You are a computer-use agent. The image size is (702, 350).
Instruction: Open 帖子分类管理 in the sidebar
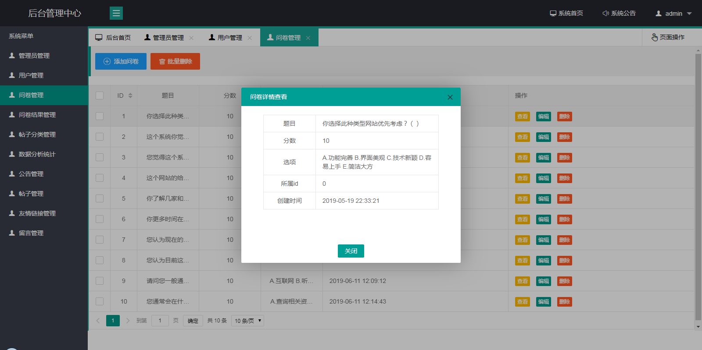44,134
